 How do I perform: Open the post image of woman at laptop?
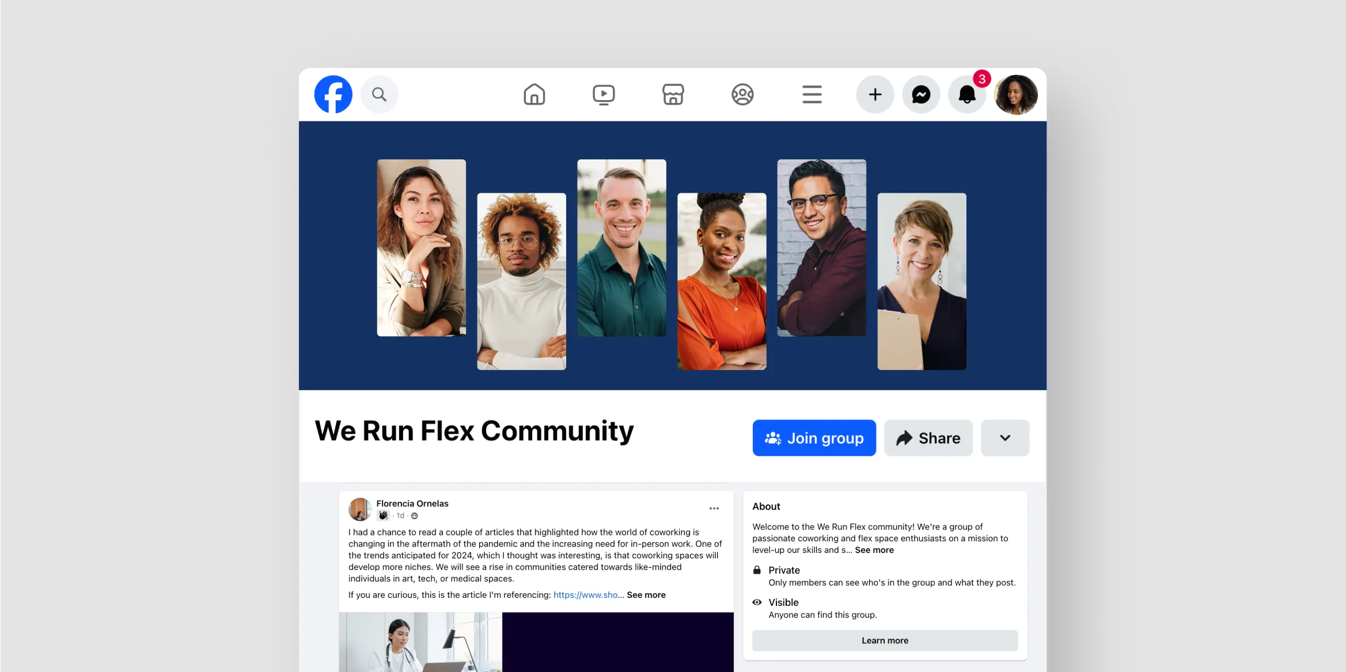pos(420,642)
